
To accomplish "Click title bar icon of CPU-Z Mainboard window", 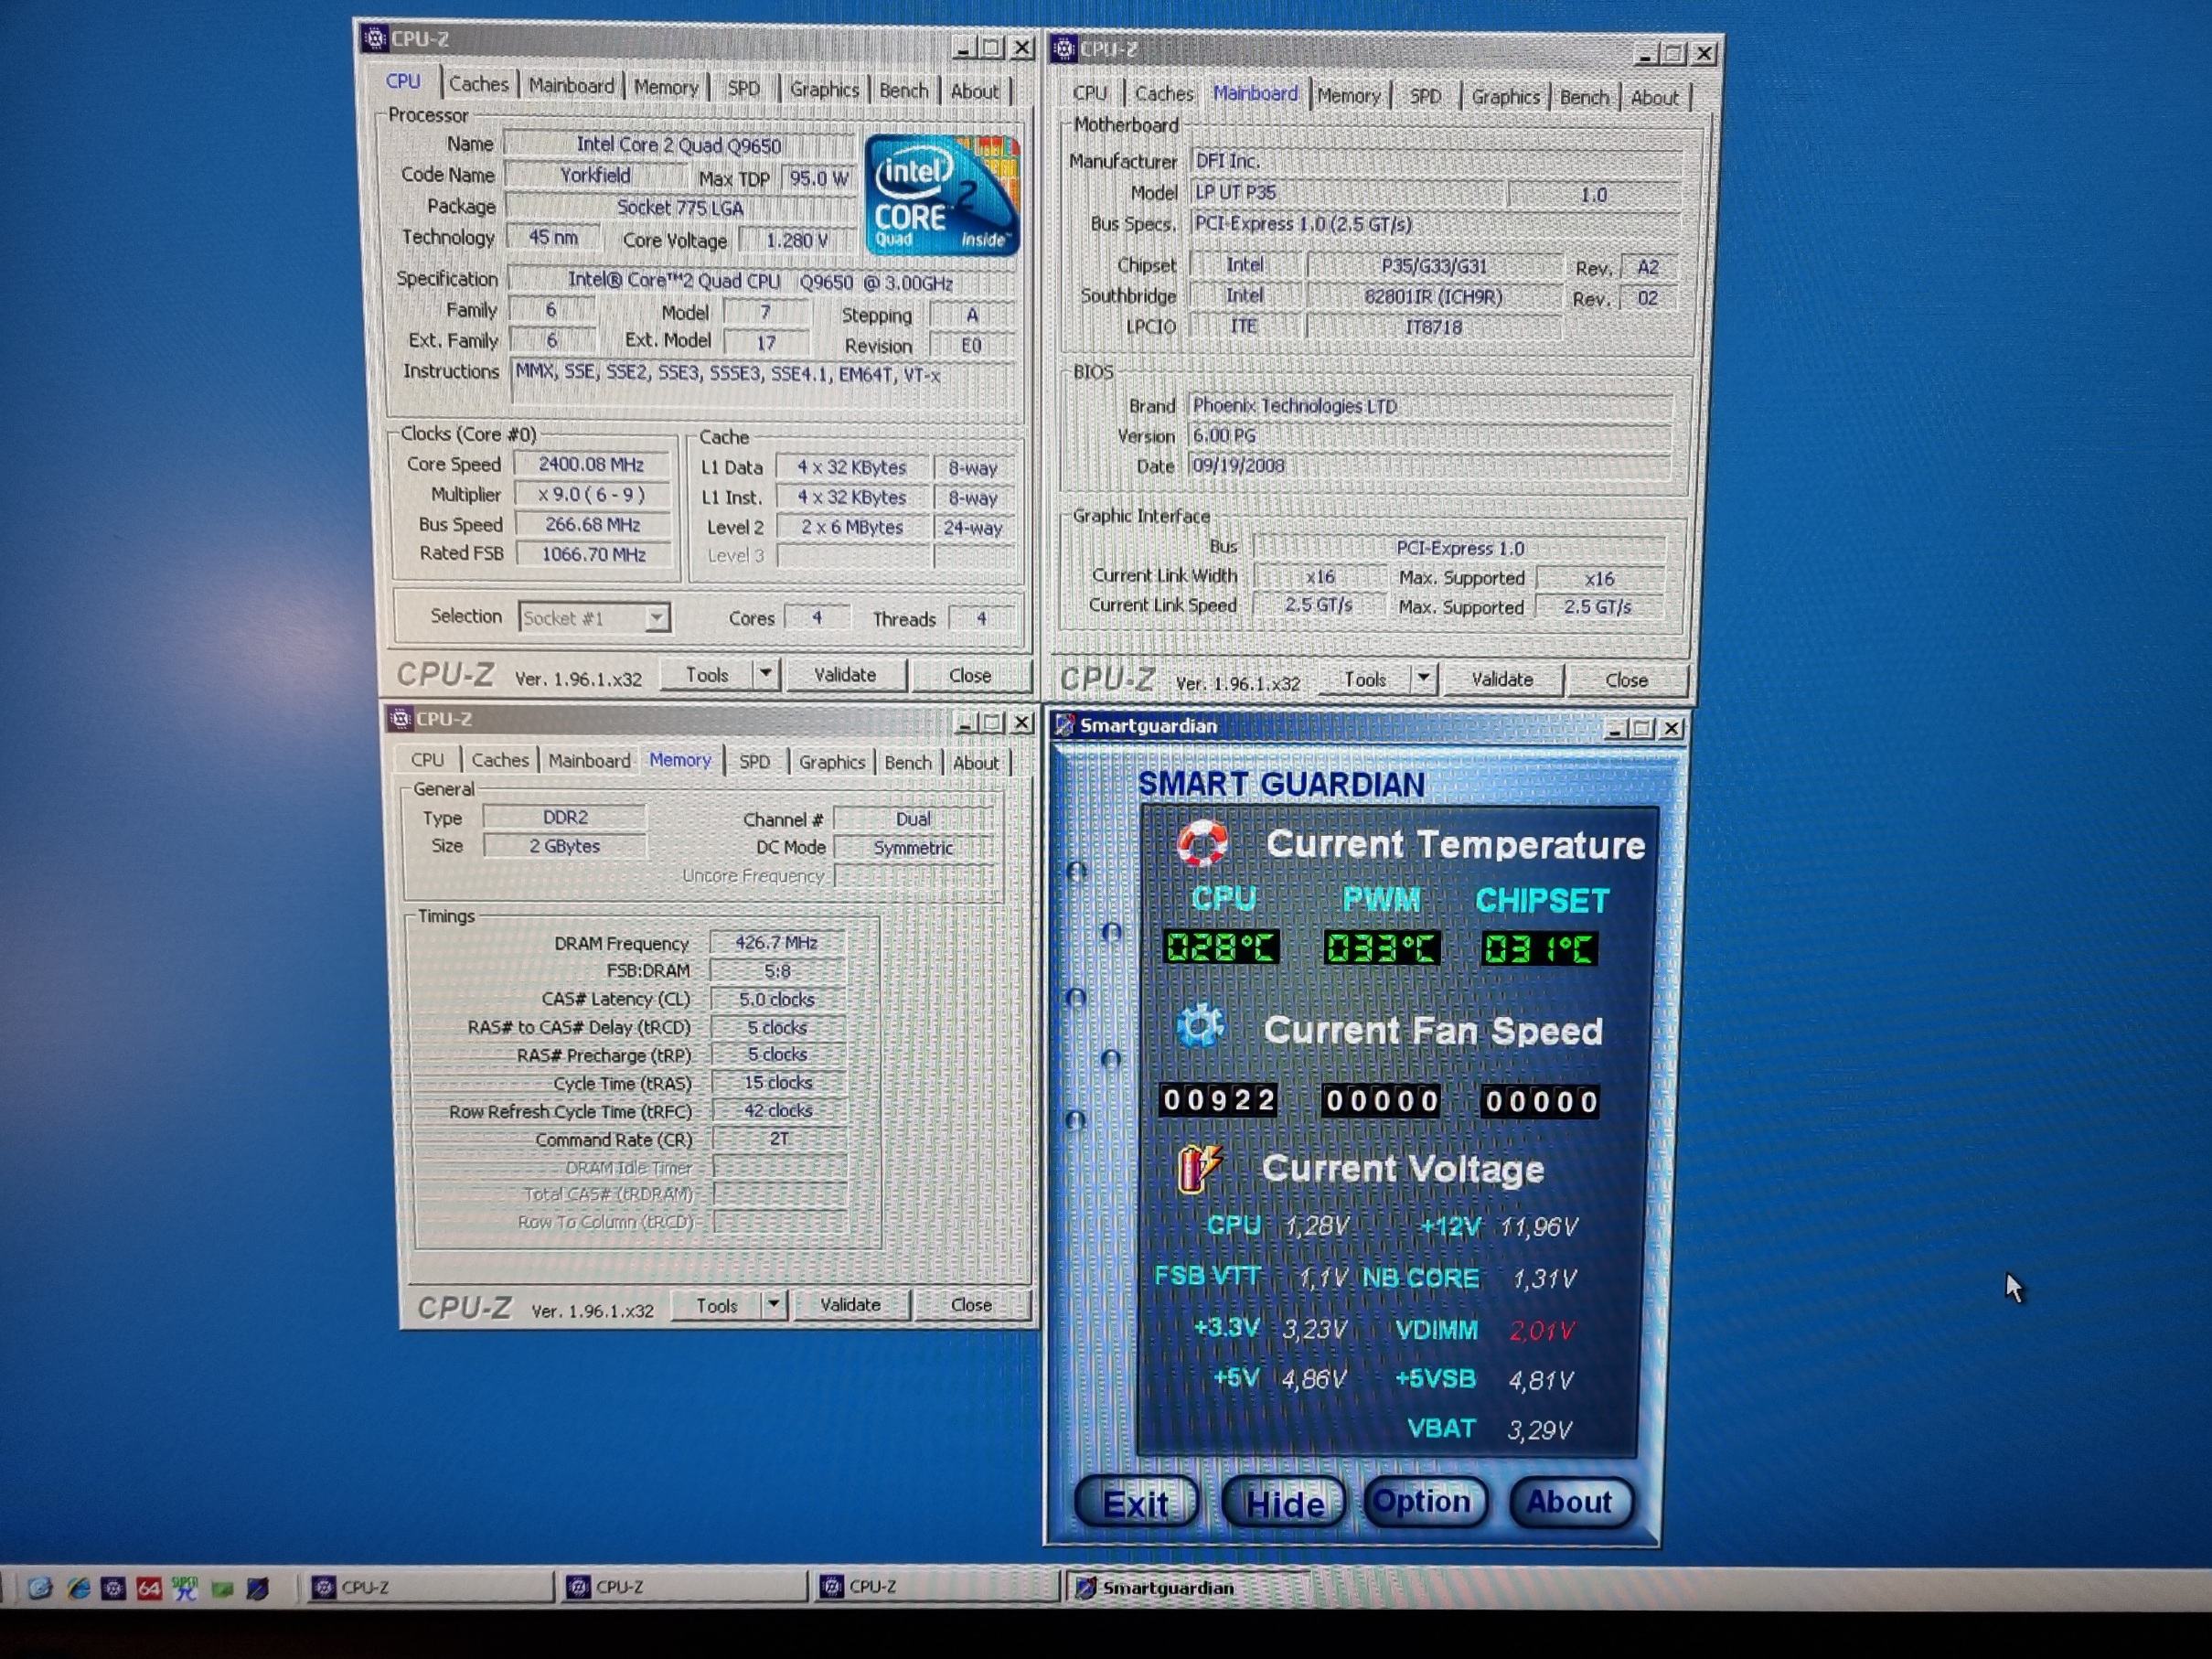I will point(1064,48).
